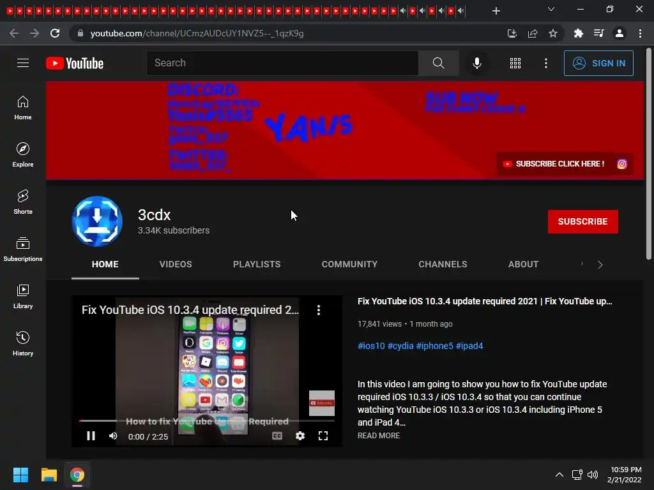Open the YouTube hamburger guide menu
Image resolution: width=654 pixels, height=490 pixels.
(23, 63)
